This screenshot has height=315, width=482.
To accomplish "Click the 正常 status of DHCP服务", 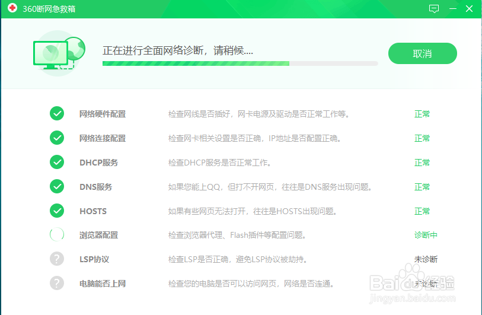I will coord(422,163).
